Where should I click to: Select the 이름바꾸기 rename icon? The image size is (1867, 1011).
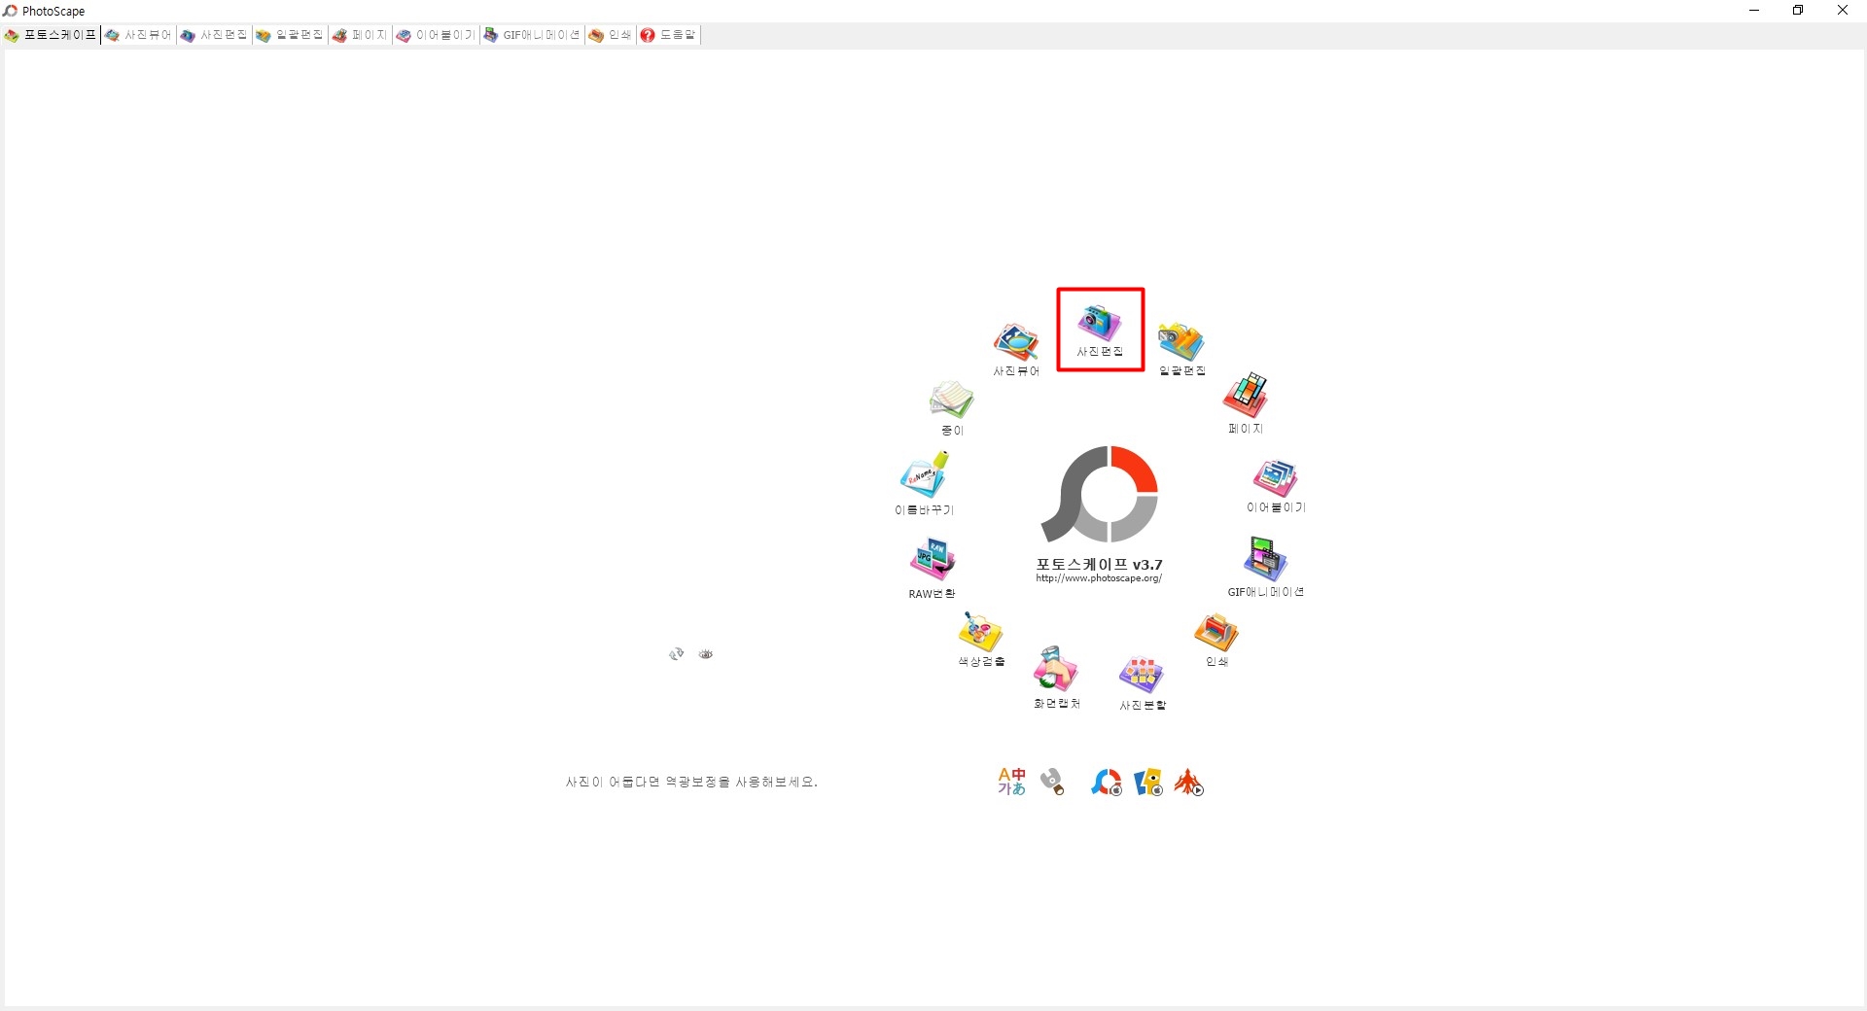pos(924,483)
